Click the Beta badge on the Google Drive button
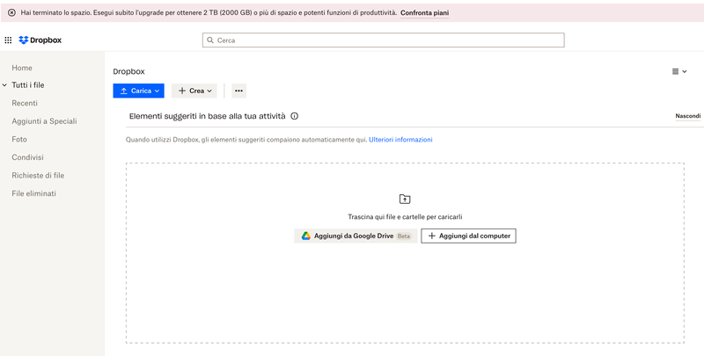Image resolution: width=704 pixels, height=356 pixels. click(x=404, y=236)
